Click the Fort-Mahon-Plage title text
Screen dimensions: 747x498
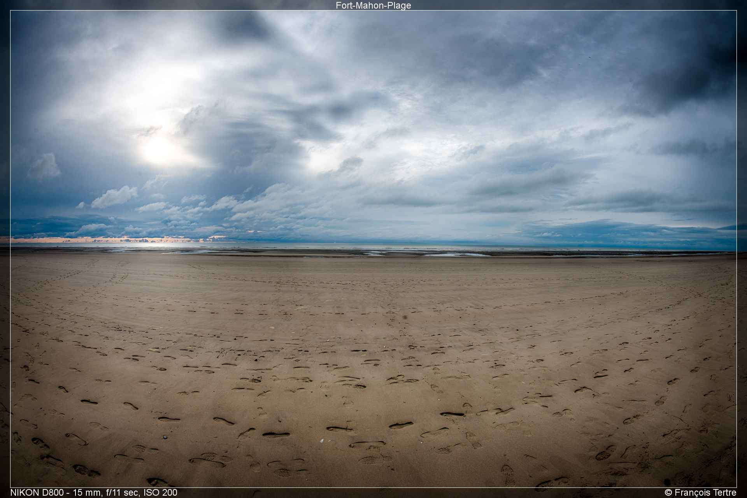(373, 5)
